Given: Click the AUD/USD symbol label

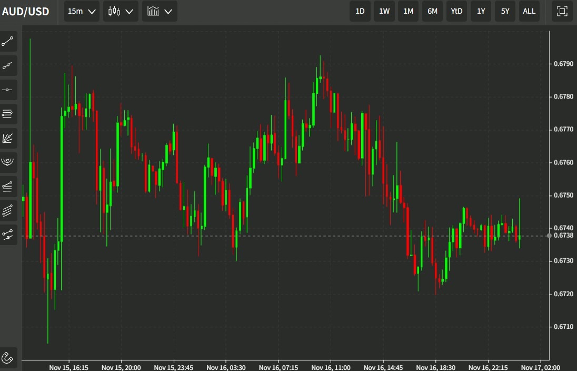Looking at the screenshot, I should (x=25, y=11).
